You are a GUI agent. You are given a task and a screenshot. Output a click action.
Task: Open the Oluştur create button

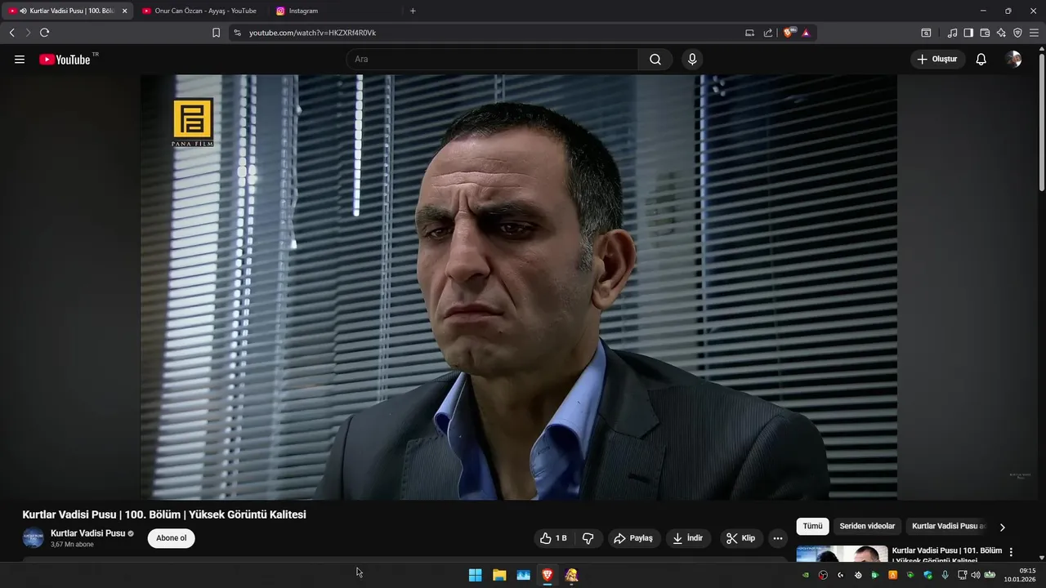click(x=937, y=60)
